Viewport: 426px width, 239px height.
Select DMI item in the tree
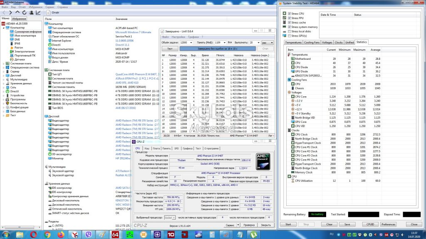17,39
